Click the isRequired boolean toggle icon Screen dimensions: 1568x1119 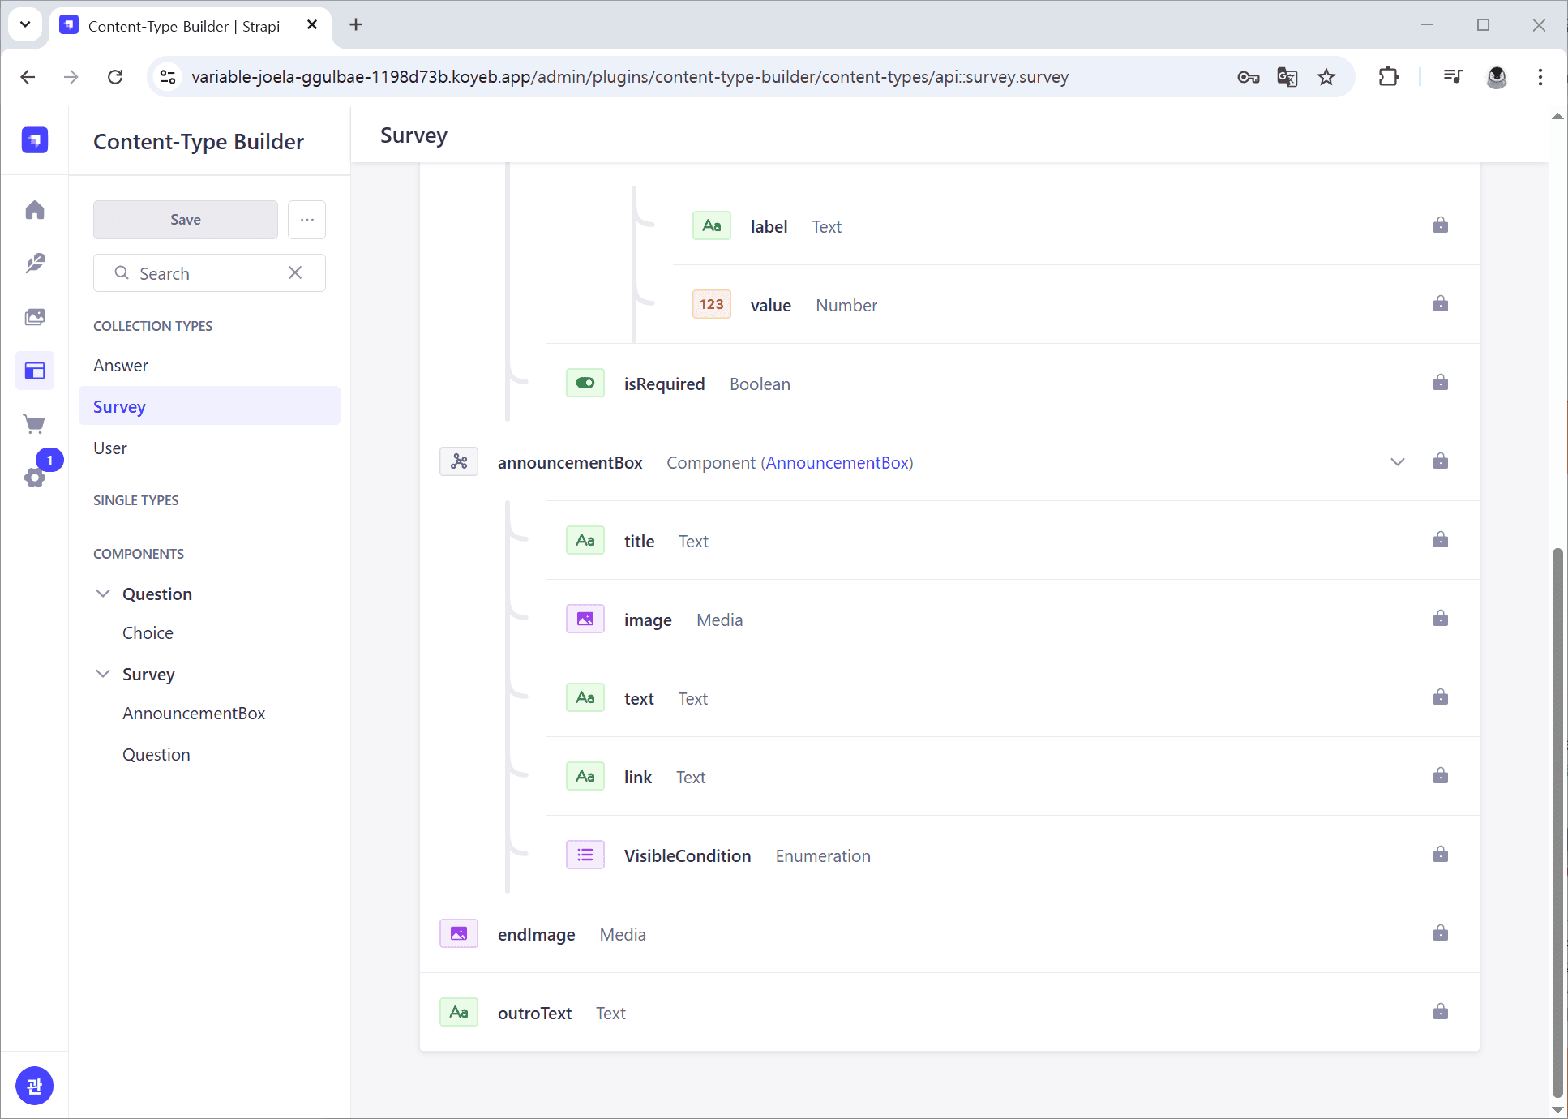(x=585, y=383)
